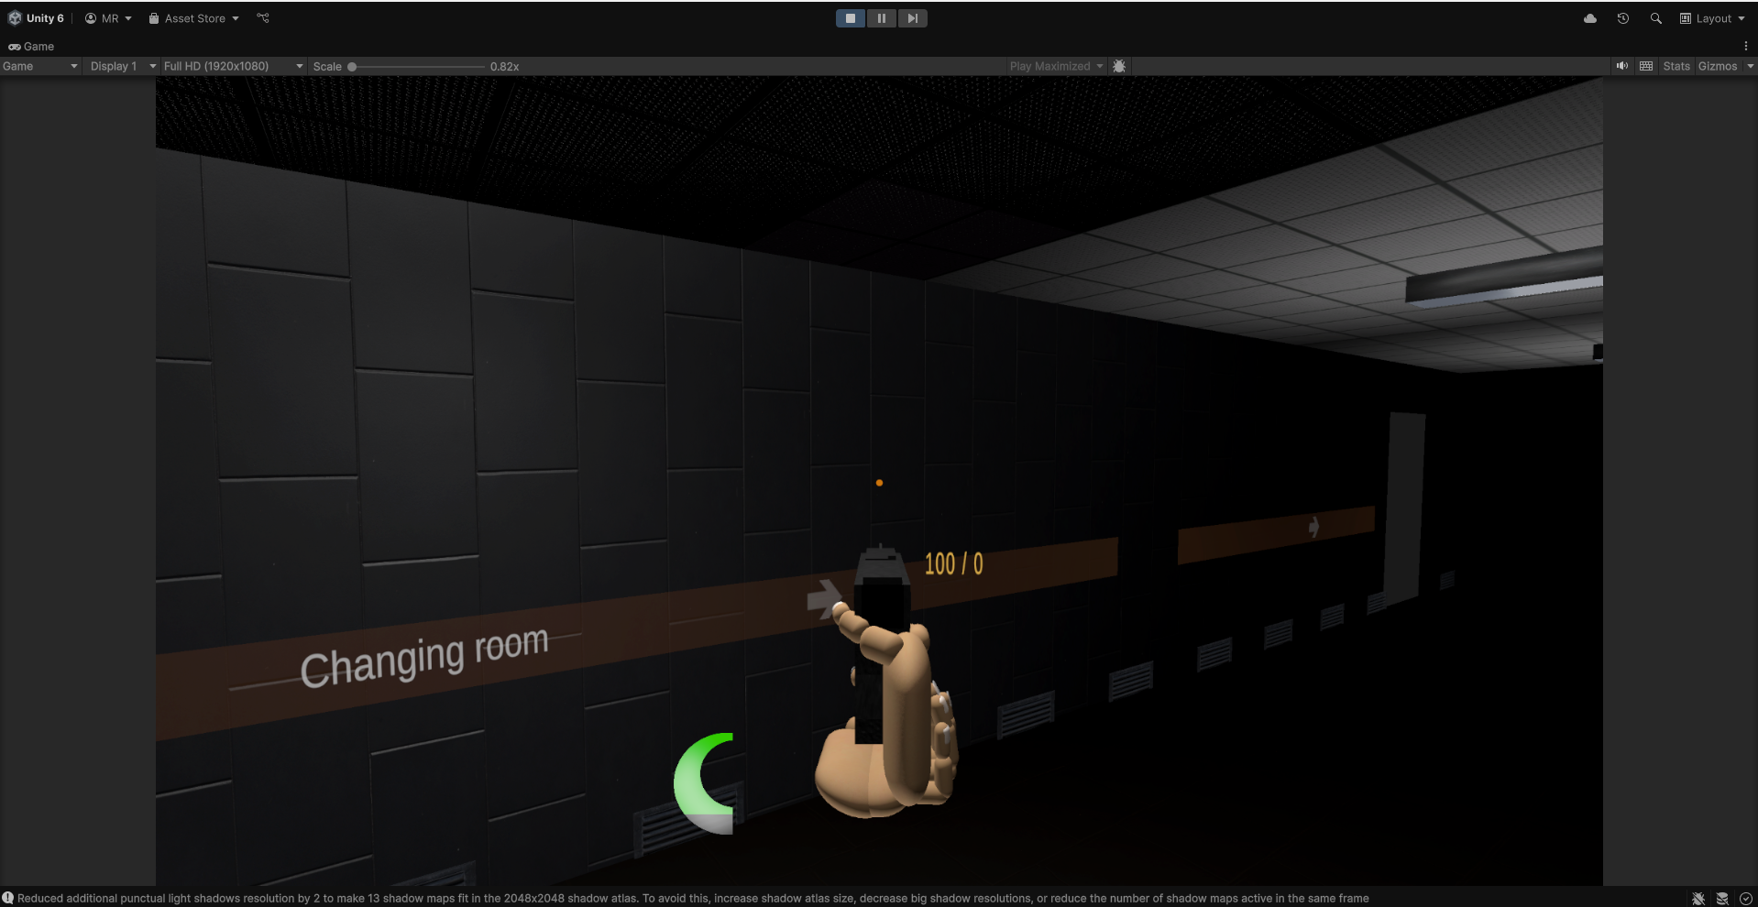Pause the running game
The image size is (1758, 907).
click(881, 18)
